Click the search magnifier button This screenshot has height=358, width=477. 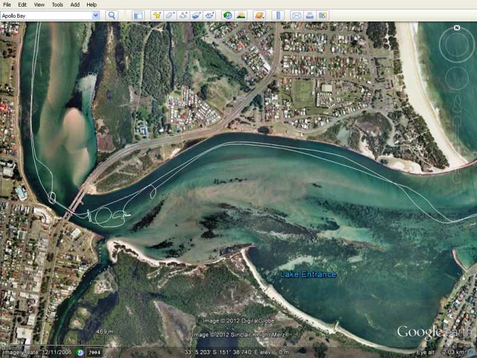coord(111,16)
